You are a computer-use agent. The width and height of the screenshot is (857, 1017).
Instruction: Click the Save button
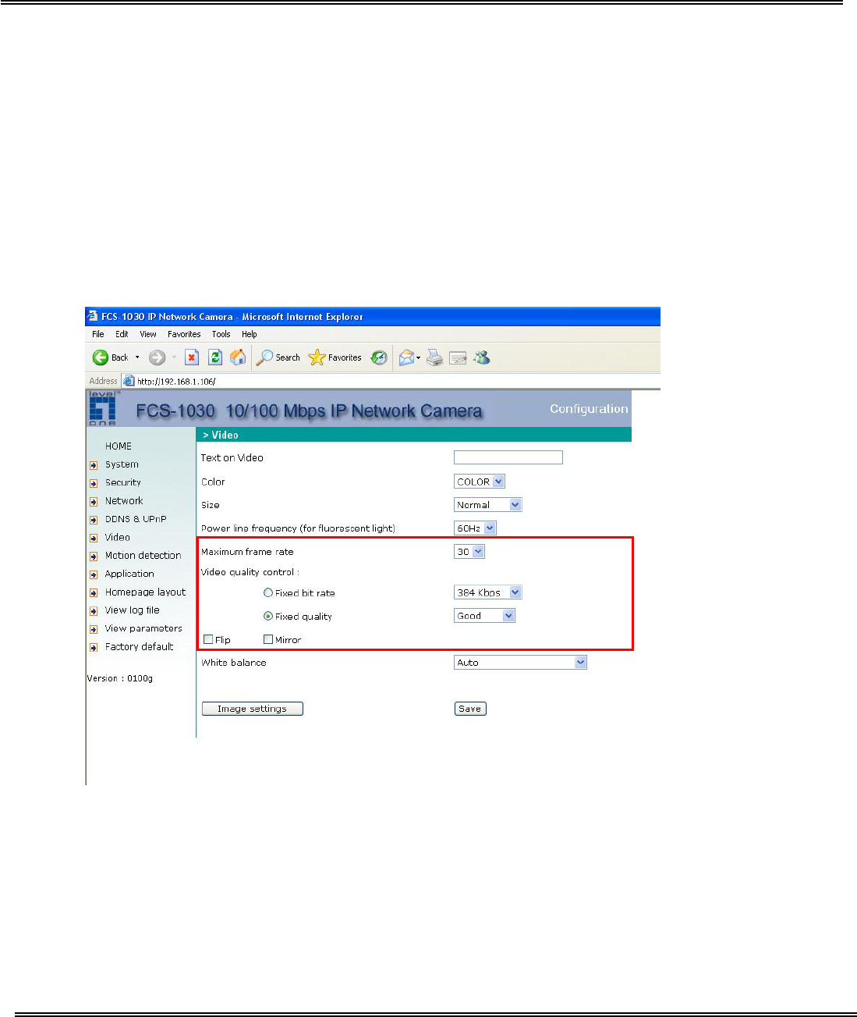(x=470, y=709)
